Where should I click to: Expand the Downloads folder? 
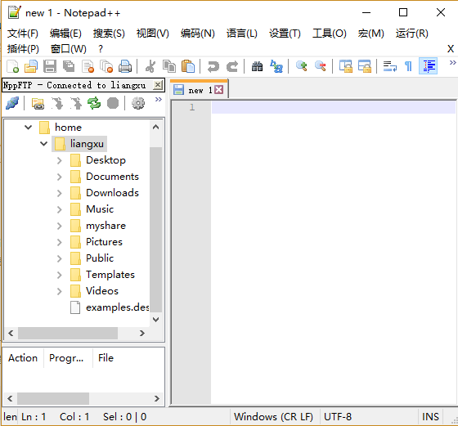[59, 193]
